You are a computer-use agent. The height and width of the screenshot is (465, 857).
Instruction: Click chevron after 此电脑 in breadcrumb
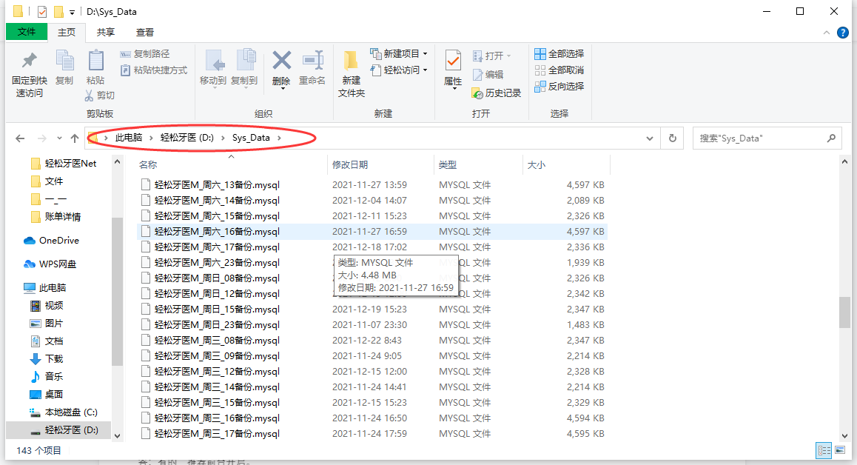(x=152, y=138)
